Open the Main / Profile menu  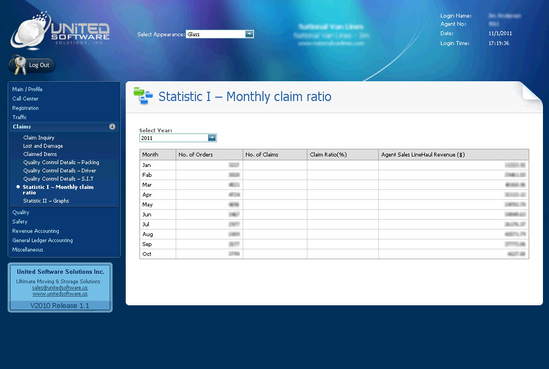click(x=27, y=90)
